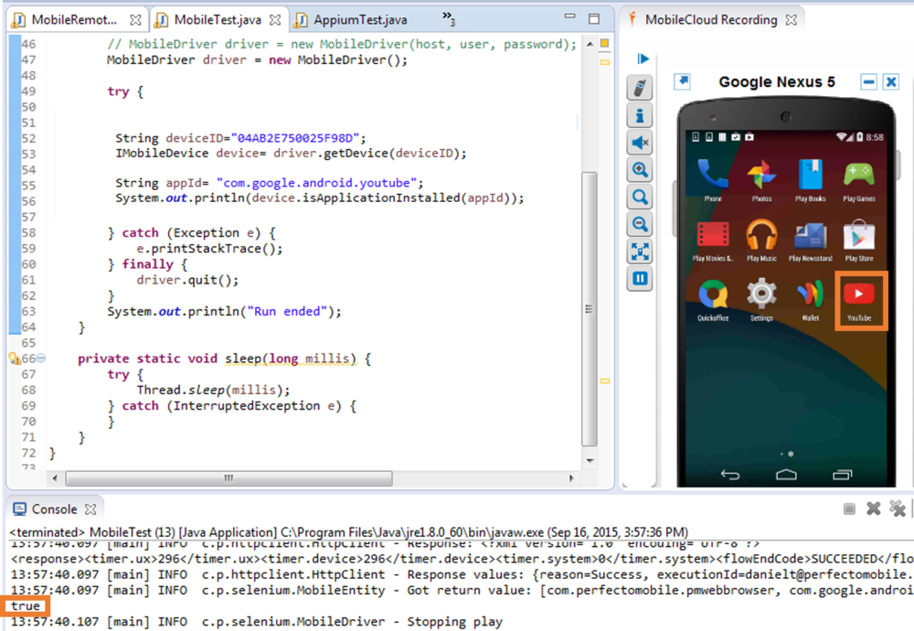This screenshot has width=914, height=631.
Task: Click the fit-to-screen arrows icon
Action: tap(640, 251)
